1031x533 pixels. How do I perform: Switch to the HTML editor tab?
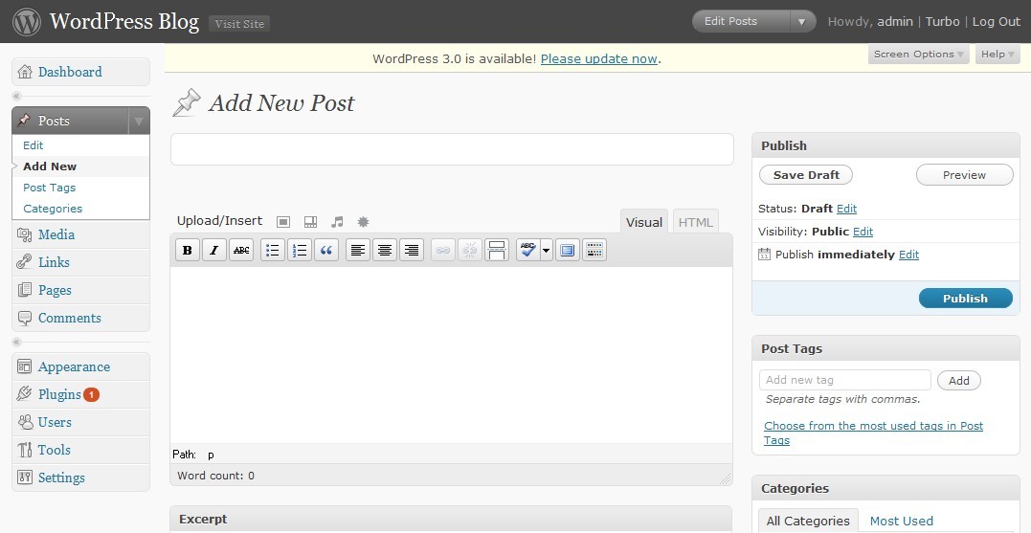pos(696,222)
